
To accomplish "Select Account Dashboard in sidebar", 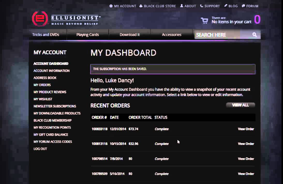I will point(51,64).
